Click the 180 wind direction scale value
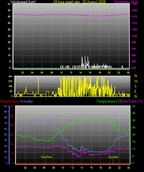 [x=10, y=86]
